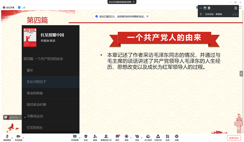Open the 安全 security icon

(86, 136)
